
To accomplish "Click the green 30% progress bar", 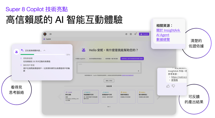I will [27, 55].
